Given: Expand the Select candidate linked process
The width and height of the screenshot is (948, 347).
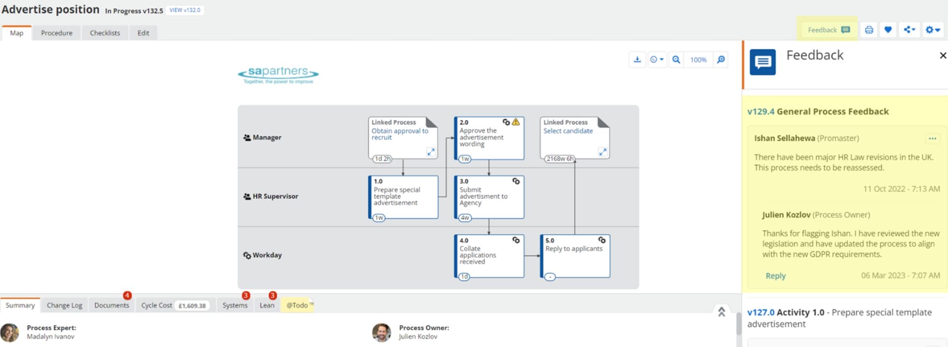Looking at the screenshot, I should click(x=602, y=152).
